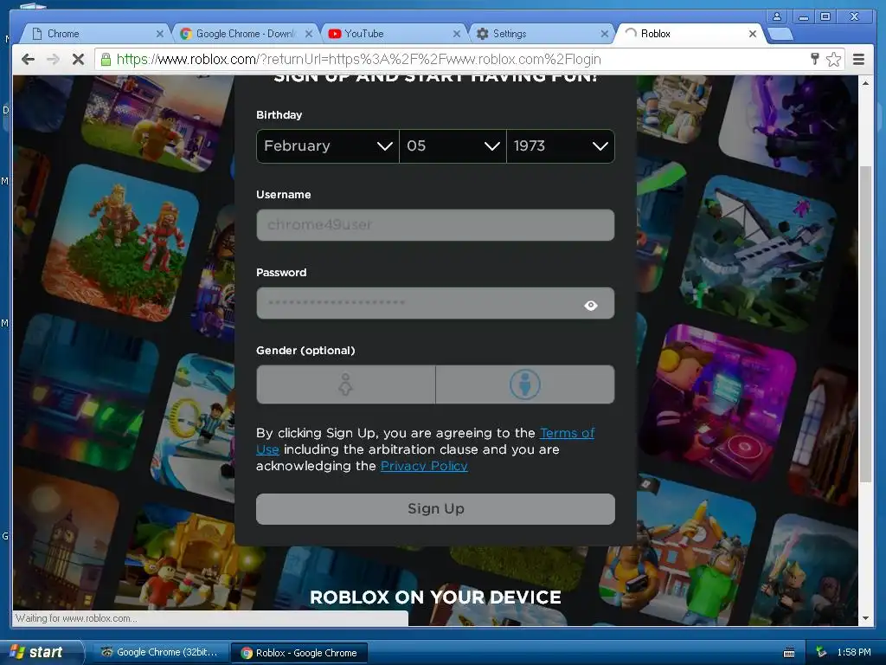
Task: Click the Sign Up button
Action: 436,509
